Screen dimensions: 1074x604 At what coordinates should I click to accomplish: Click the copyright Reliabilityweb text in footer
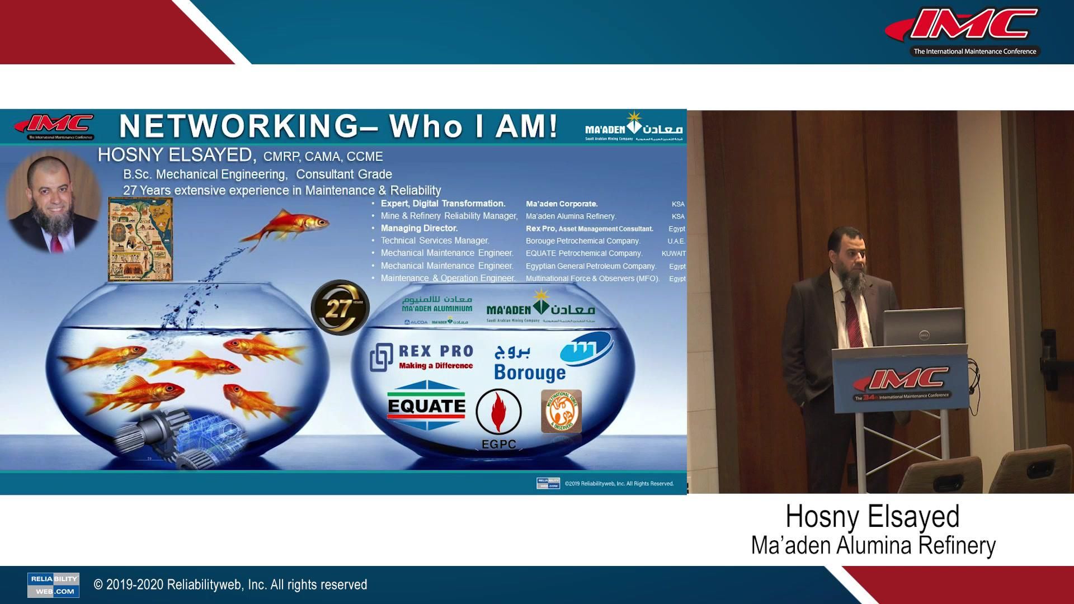pyautogui.click(x=230, y=584)
